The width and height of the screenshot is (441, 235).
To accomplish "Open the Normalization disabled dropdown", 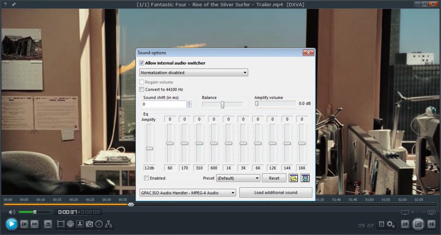I will coord(193,73).
